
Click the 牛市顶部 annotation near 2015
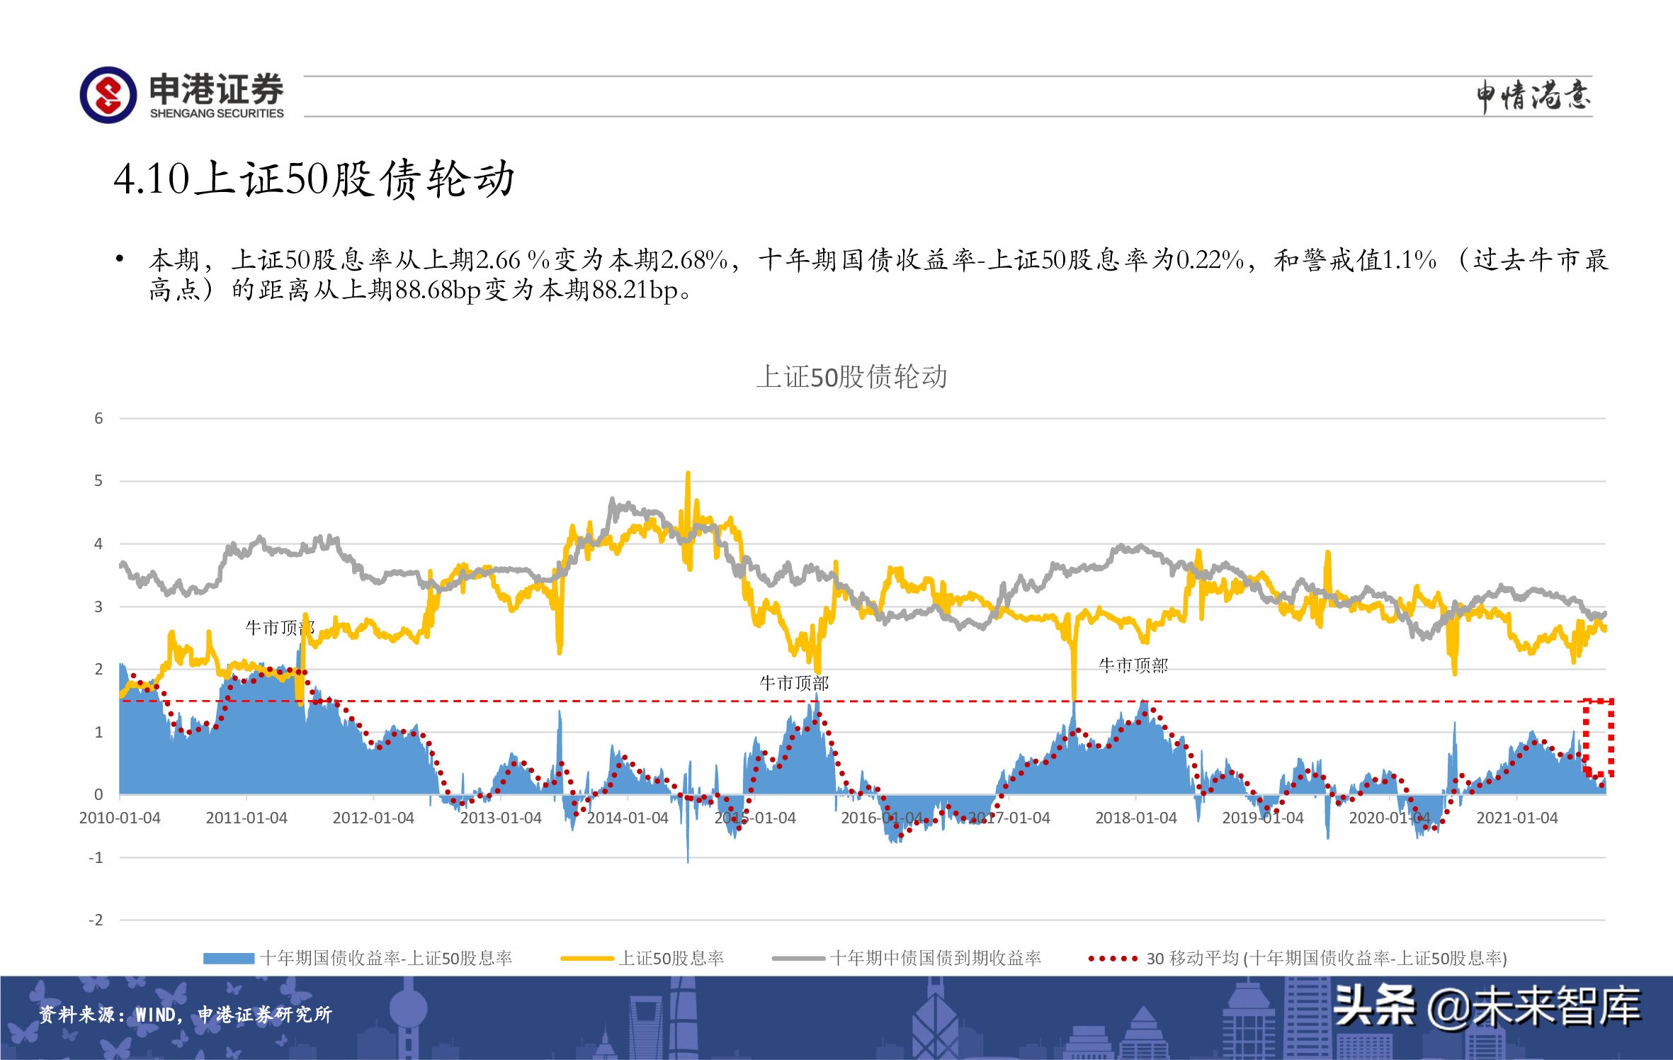click(794, 683)
